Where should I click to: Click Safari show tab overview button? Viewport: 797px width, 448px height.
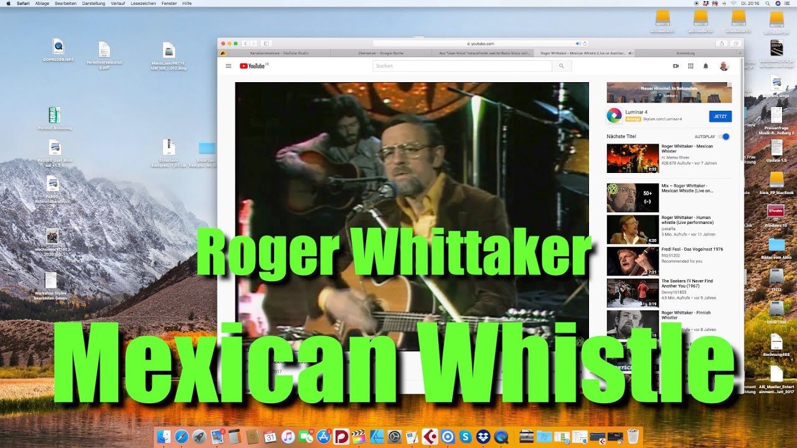[736, 44]
